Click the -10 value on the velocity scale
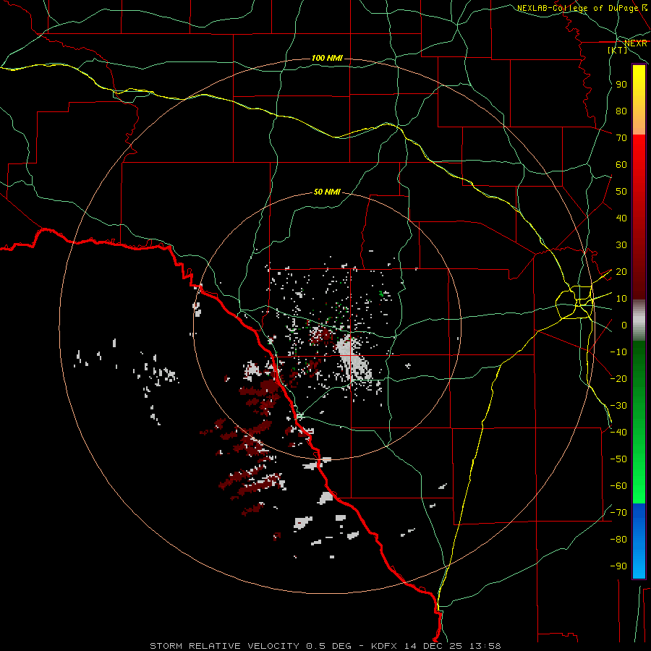The width and height of the screenshot is (651, 651). 618,352
